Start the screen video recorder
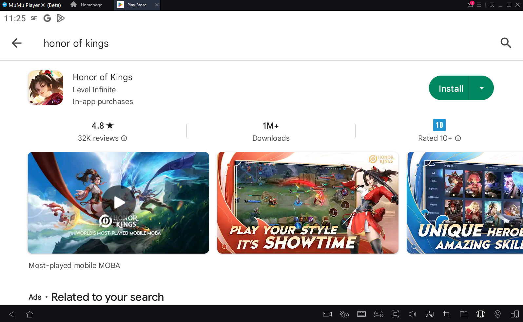The height and width of the screenshot is (322, 523). [x=327, y=314]
